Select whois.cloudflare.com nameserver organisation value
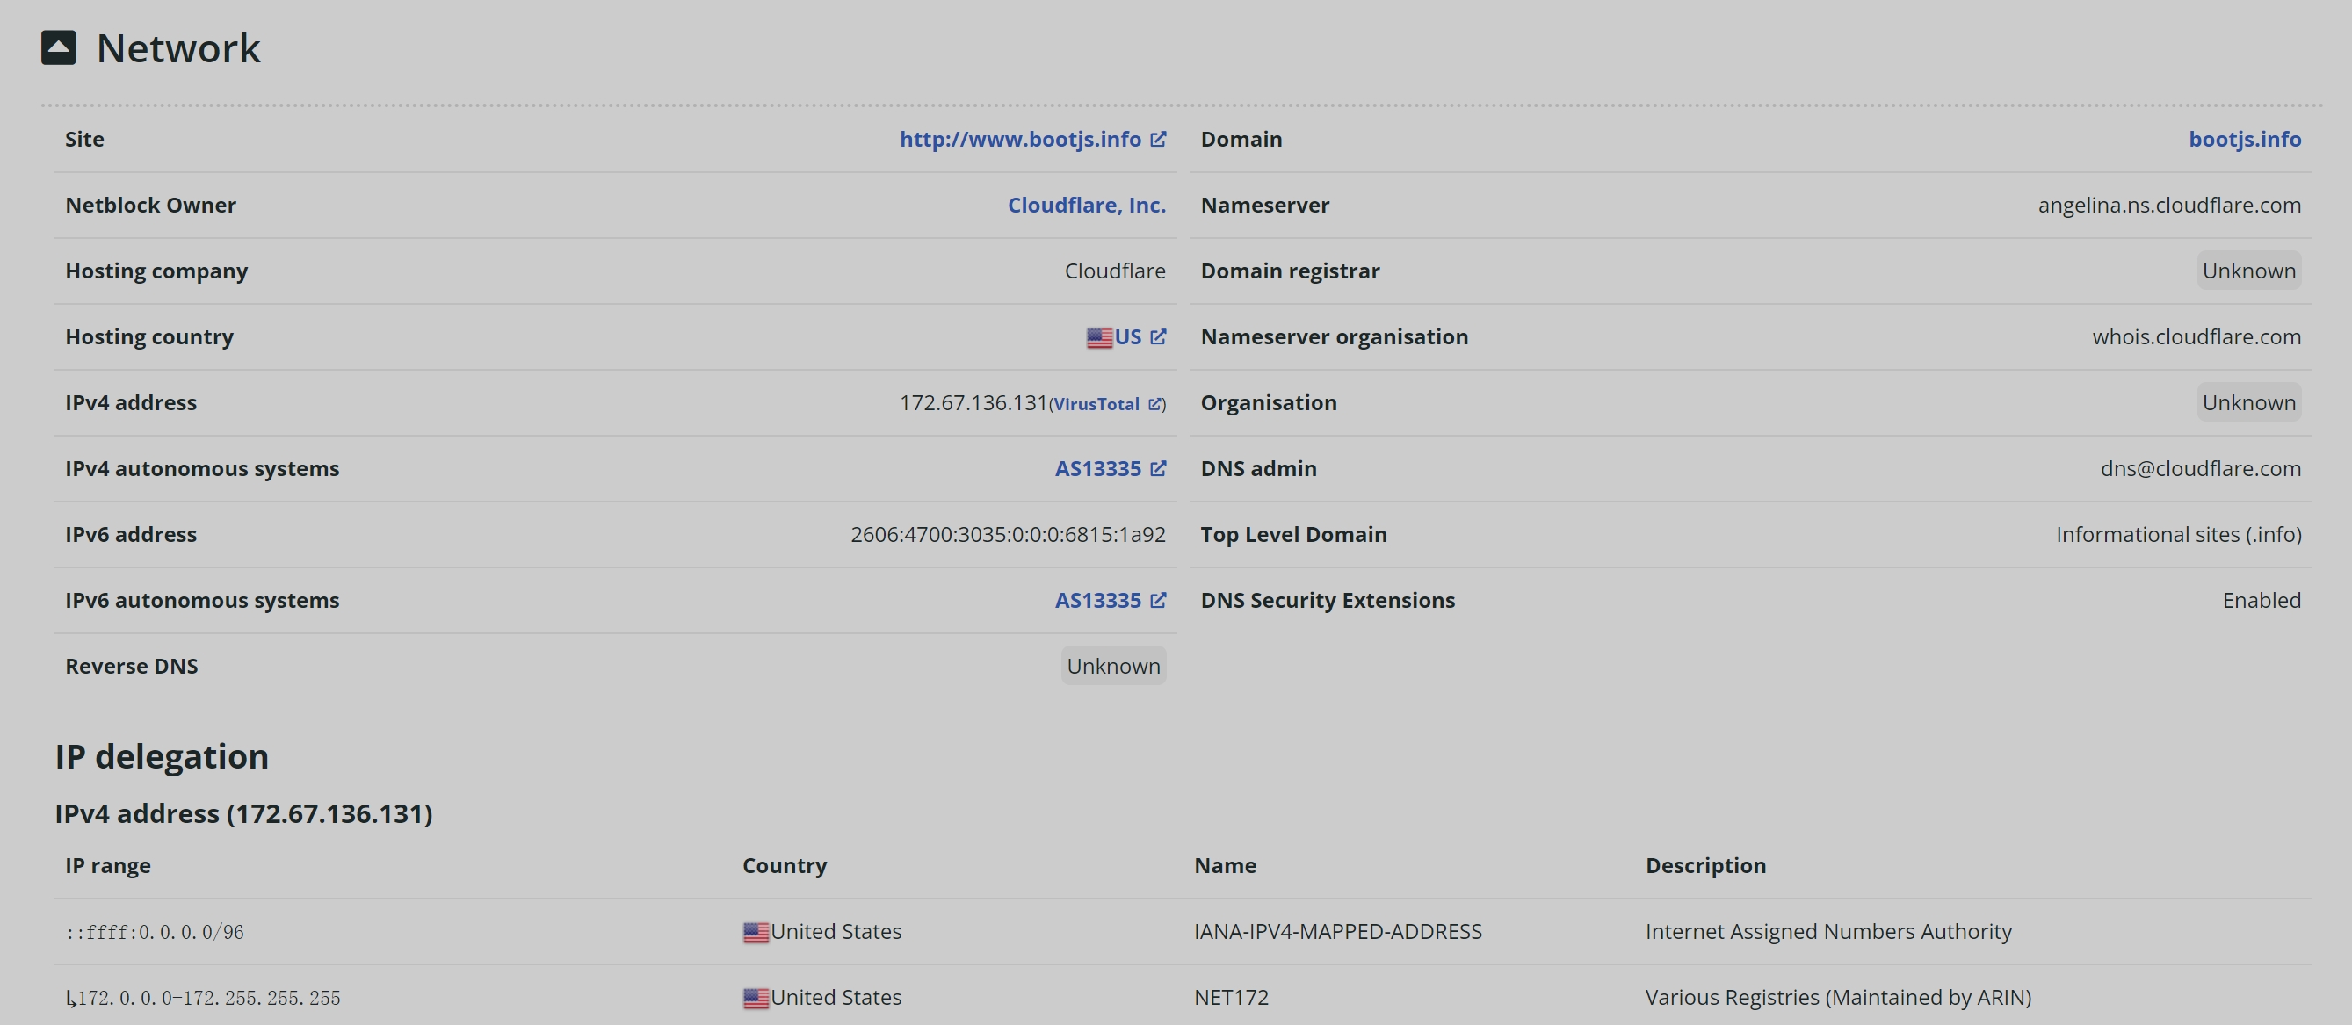 tap(2196, 336)
